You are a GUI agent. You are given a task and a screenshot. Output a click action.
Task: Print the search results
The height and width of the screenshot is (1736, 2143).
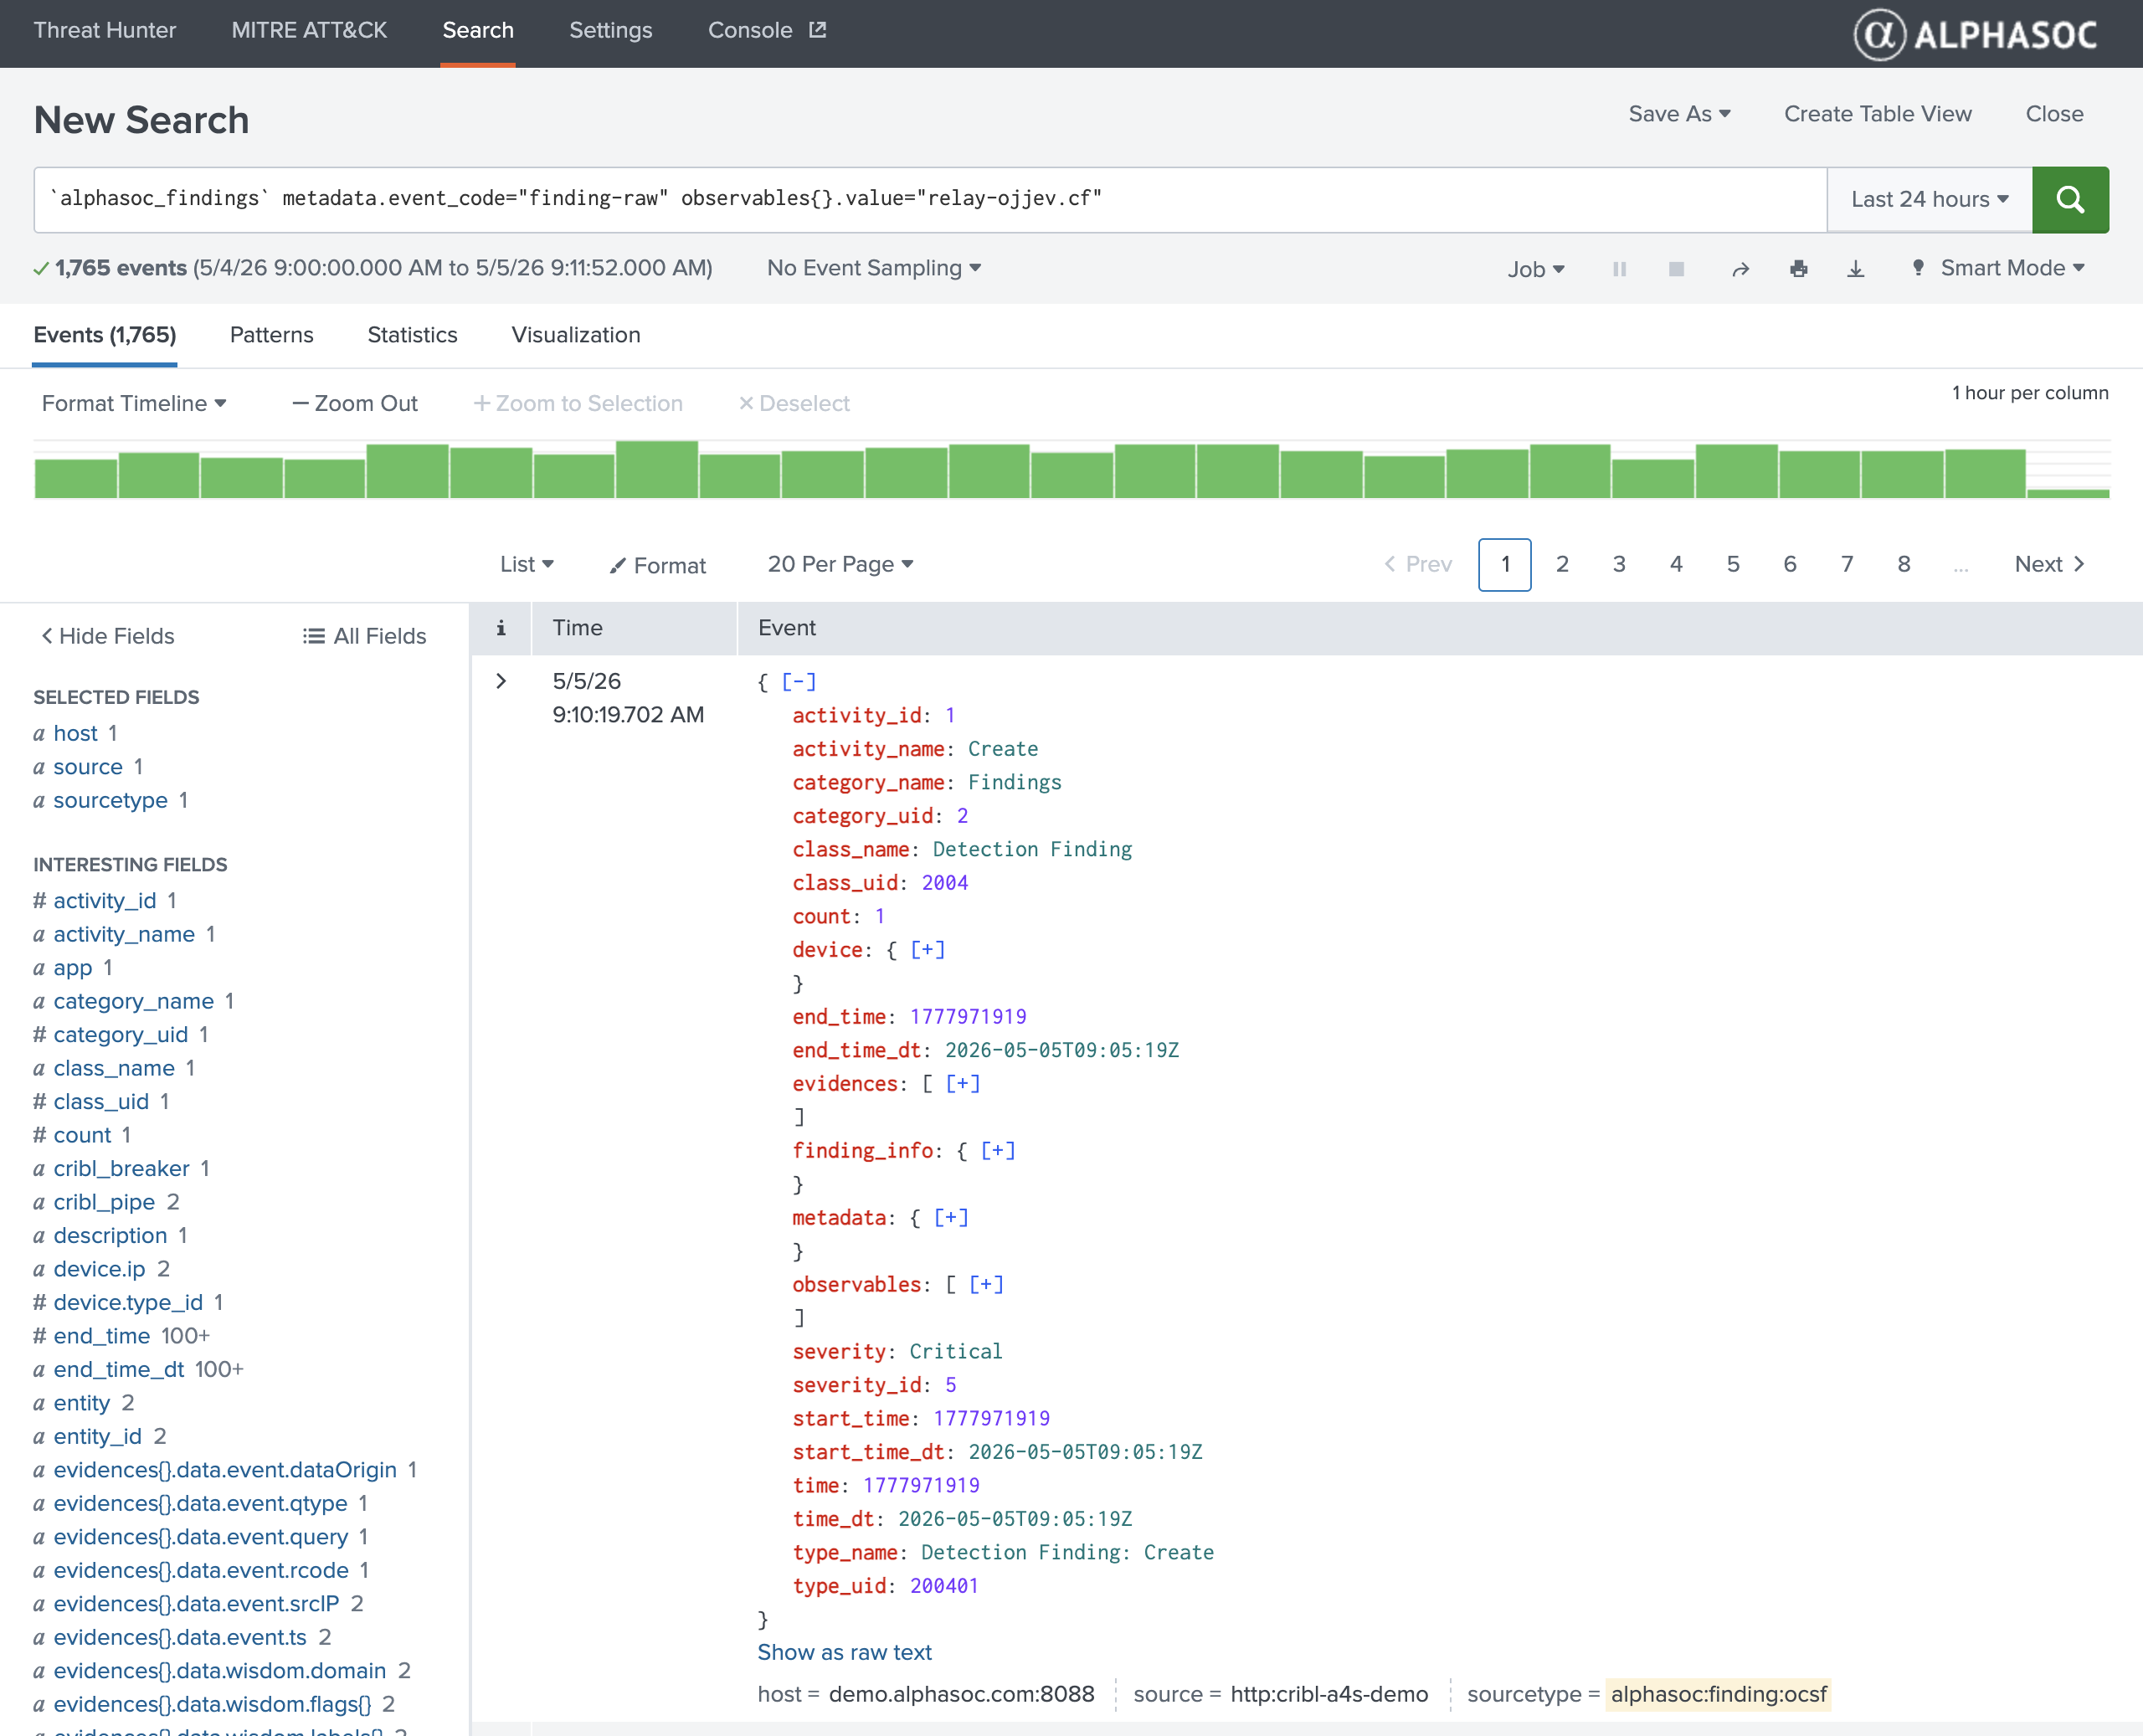click(x=1798, y=269)
